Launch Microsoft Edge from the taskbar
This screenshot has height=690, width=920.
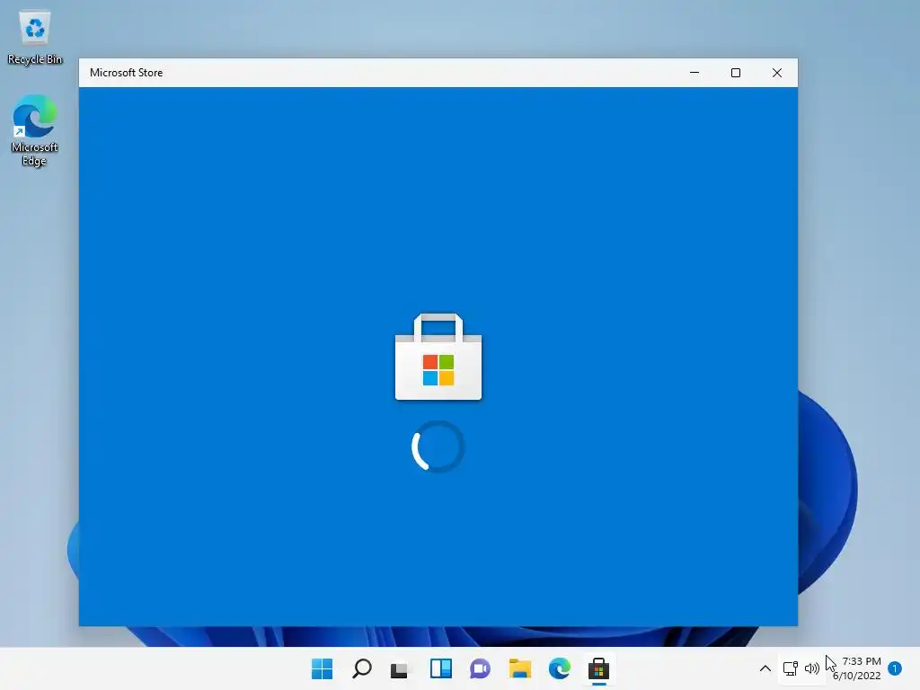pos(559,668)
